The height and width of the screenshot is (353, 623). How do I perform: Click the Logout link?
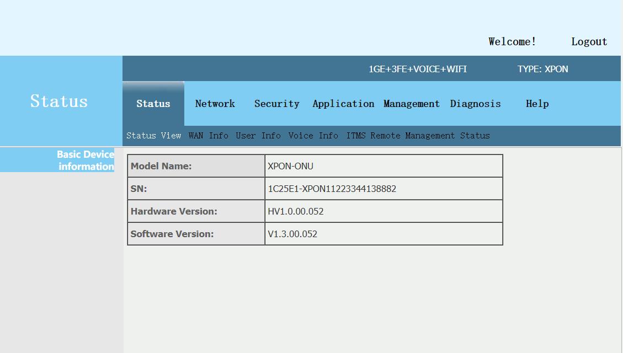click(589, 42)
